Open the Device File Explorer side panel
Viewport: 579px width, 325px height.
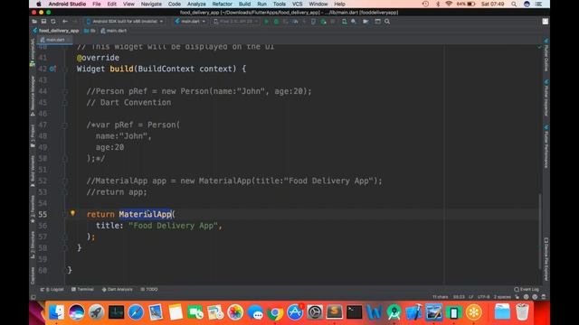(x=546, y=259)
